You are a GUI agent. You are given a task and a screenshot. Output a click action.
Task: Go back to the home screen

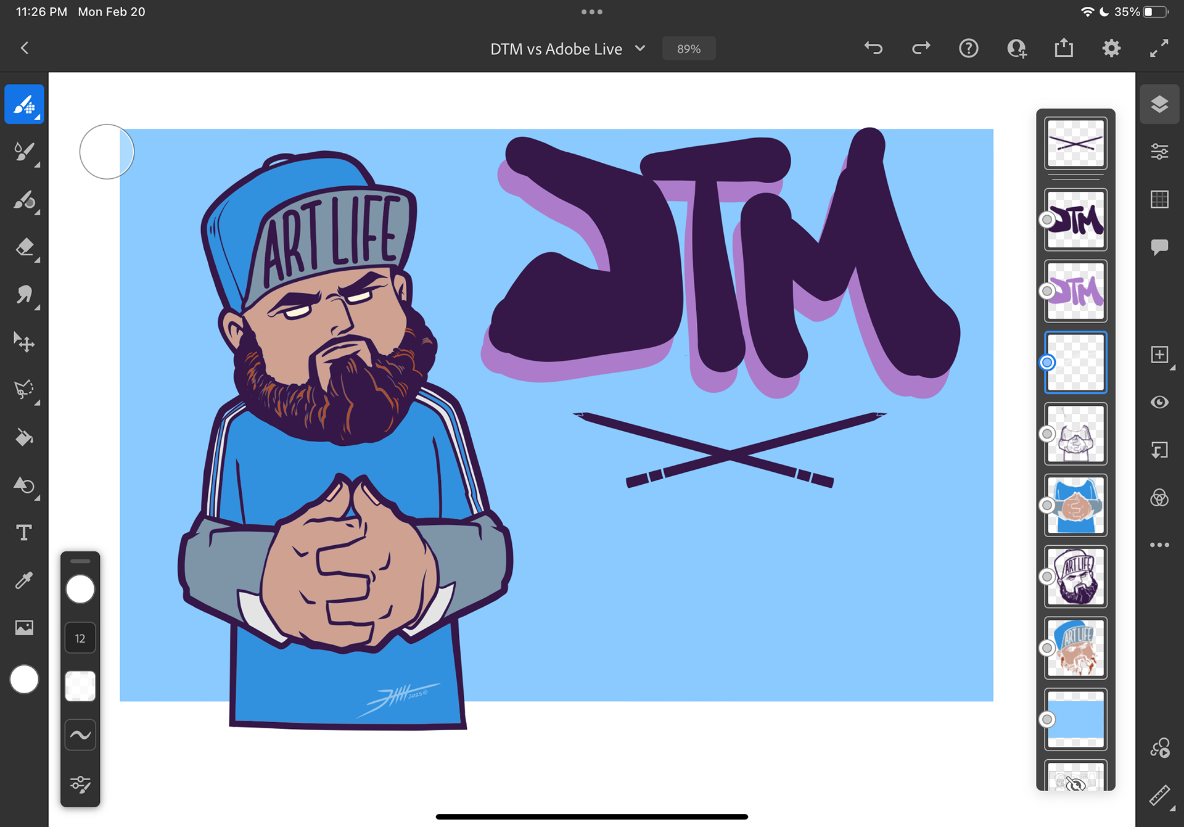click(x=25, y=48)
